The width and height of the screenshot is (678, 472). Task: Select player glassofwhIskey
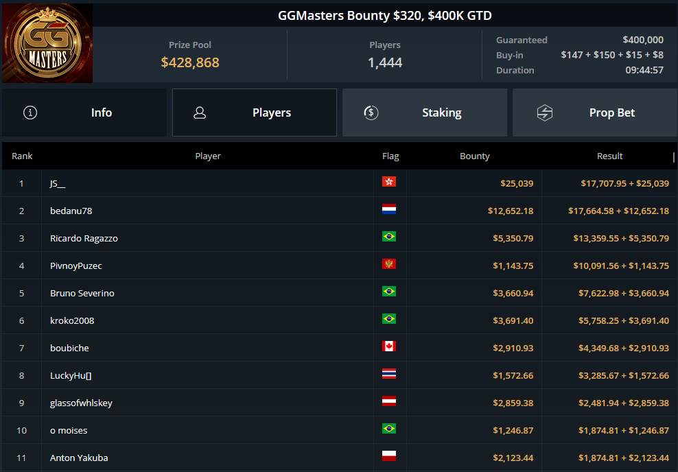tap(81, 403)
